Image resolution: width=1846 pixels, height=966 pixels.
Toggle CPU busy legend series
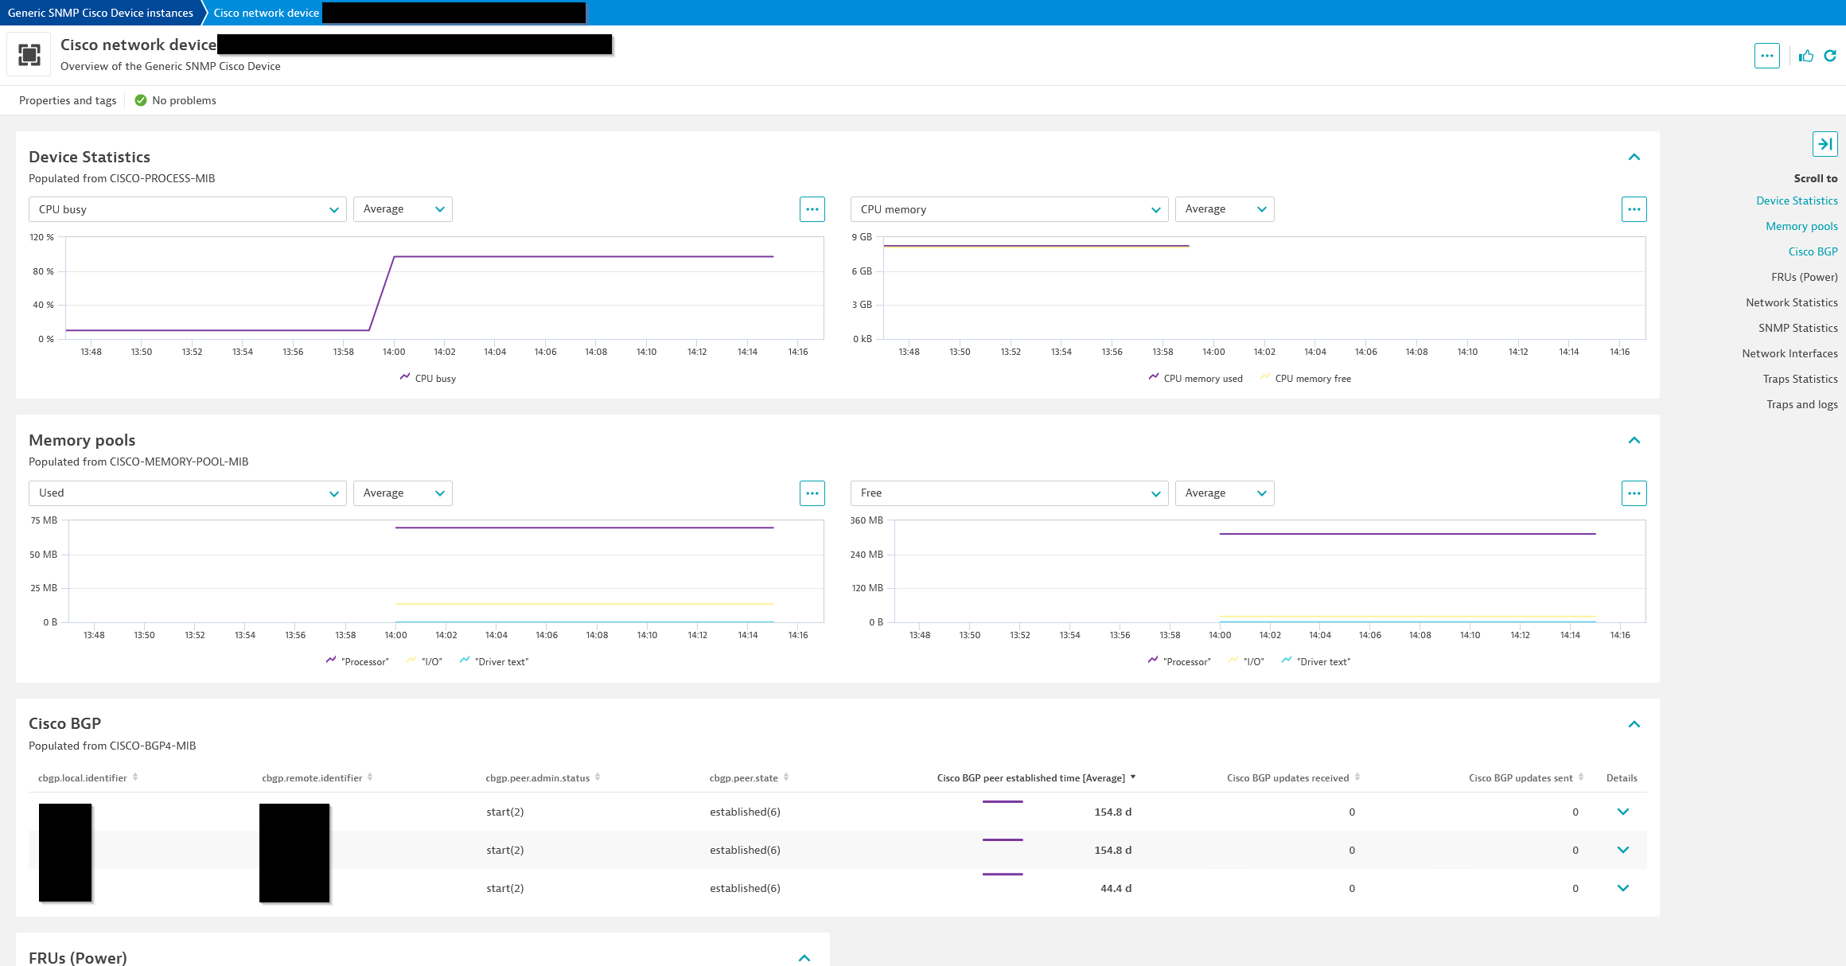tap(428, 378)
